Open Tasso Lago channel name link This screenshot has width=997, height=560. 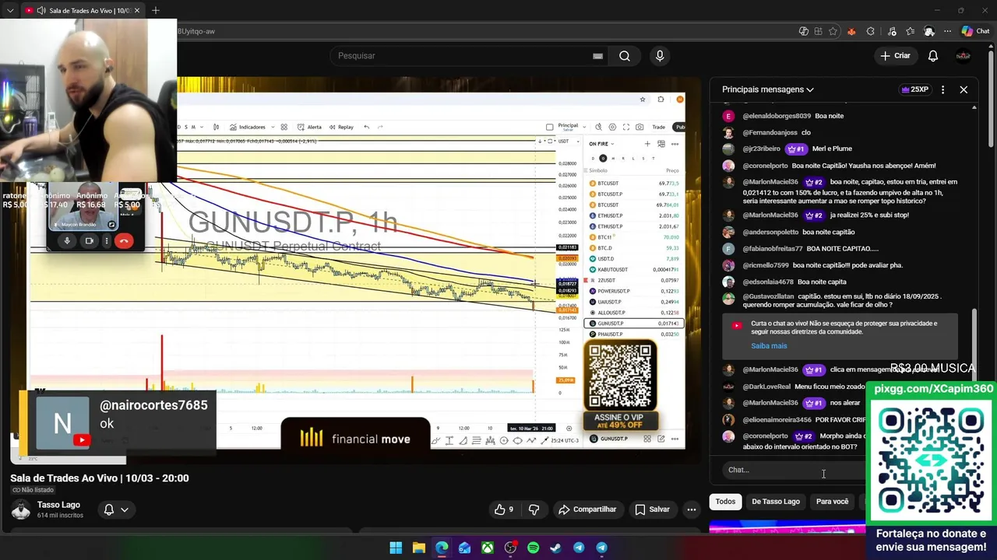click(x=58, y=505)
